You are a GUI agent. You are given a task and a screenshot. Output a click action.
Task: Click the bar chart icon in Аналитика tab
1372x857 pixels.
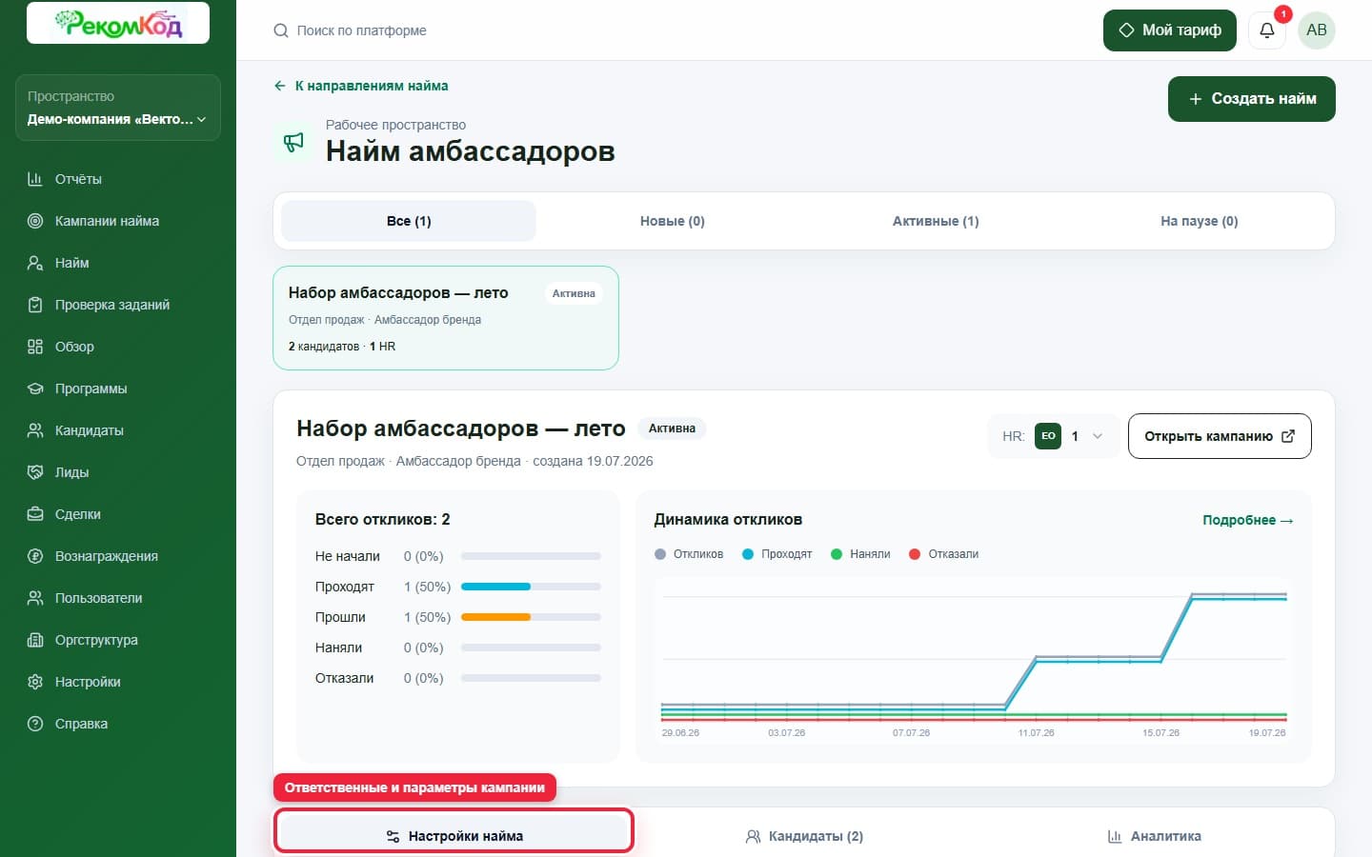click(1115, 836)
